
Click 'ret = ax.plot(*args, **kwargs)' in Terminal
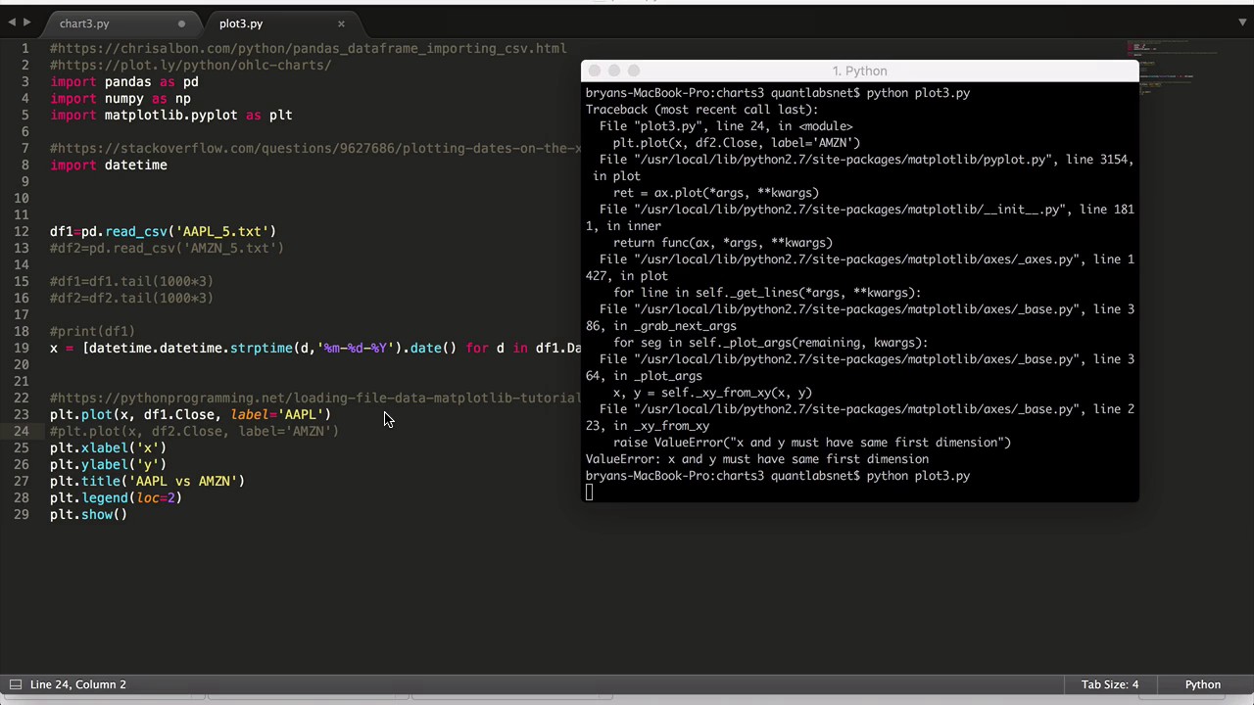pyautogui.click(x=716, y=193)
